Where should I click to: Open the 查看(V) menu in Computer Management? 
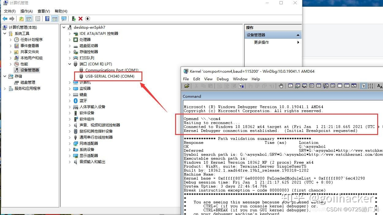click(x=43, y=11)
